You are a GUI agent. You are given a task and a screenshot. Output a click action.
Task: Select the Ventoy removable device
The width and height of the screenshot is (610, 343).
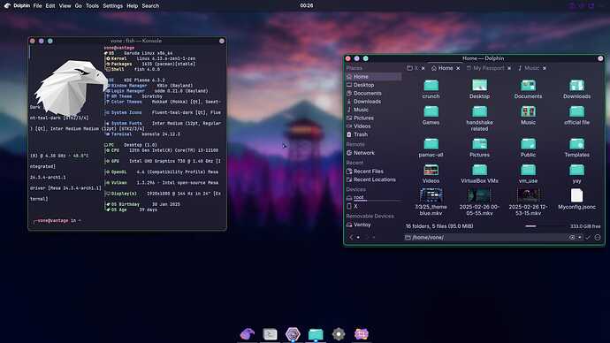tap(373, 225)
